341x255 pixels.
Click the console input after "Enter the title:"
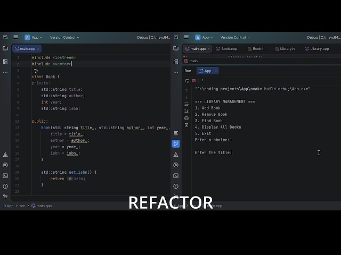[232, 152]
